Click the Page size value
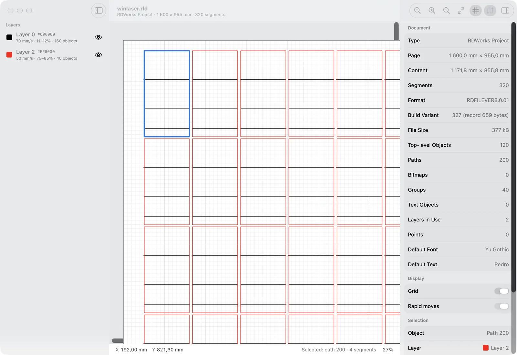 coord(479,56)
